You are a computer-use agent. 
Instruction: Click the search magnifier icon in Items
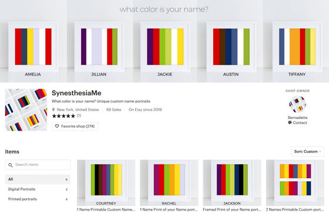pos(11,165)
